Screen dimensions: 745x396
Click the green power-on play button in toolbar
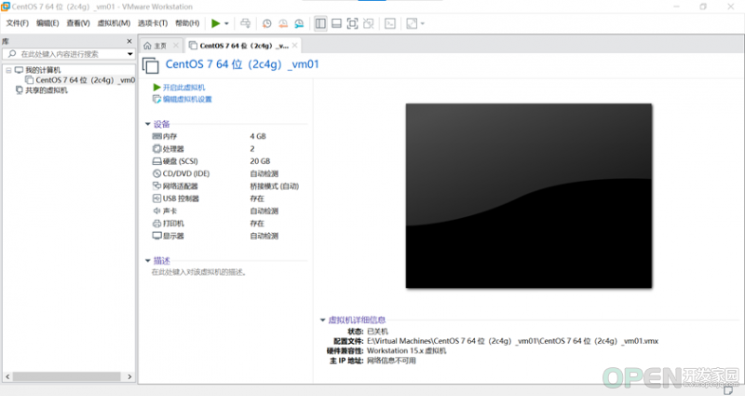click(216, 23)
